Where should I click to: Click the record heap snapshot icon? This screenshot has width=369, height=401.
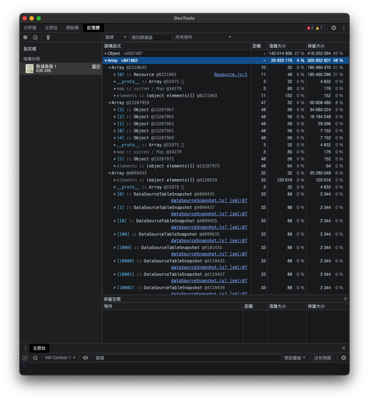coord(25,37)
